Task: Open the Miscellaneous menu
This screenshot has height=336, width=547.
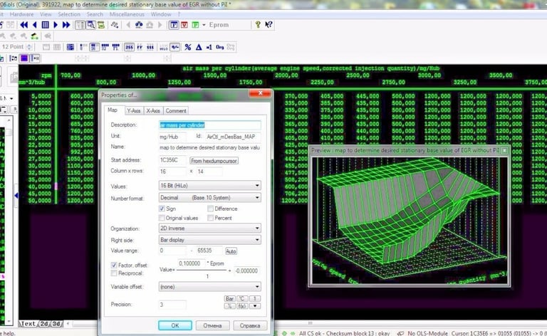Action: coord(127,14)
